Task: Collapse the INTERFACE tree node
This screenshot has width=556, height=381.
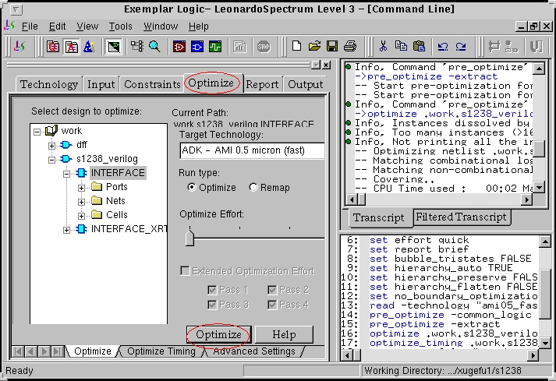Action: pyautogui.click(x=66, y=174)
